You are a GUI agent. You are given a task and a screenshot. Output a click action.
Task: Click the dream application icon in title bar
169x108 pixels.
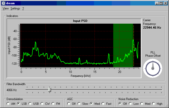pyautogui.click(x=3, y=3)
